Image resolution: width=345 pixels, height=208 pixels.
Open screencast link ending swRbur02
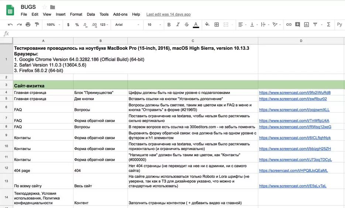click(293, 99)
